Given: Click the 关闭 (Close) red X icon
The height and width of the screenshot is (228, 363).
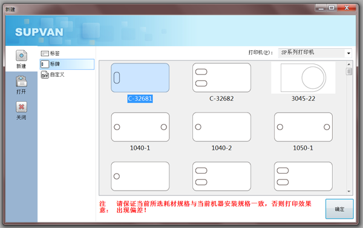Looking at the screenshot, I should click(x=21, y=107).
